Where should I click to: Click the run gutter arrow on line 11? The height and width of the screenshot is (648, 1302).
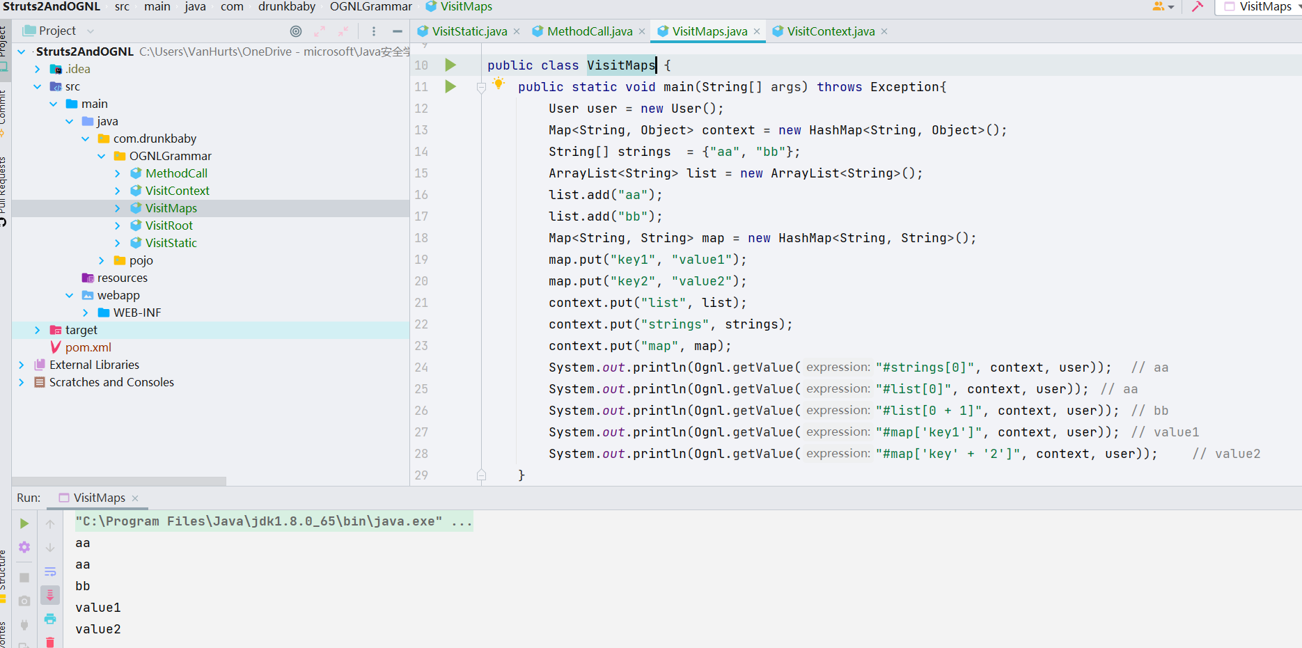pyautogui.click(x=450, y=87)
